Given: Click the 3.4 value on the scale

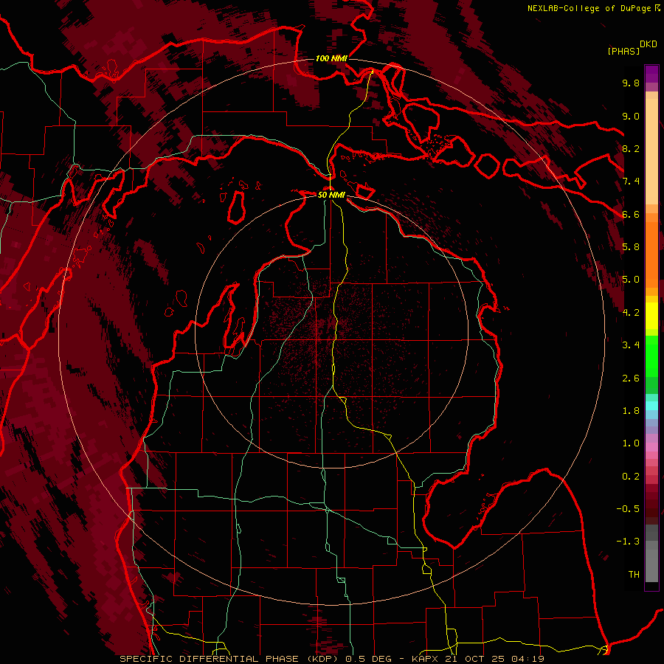Looking at the screenshot, I should (631, 345).
